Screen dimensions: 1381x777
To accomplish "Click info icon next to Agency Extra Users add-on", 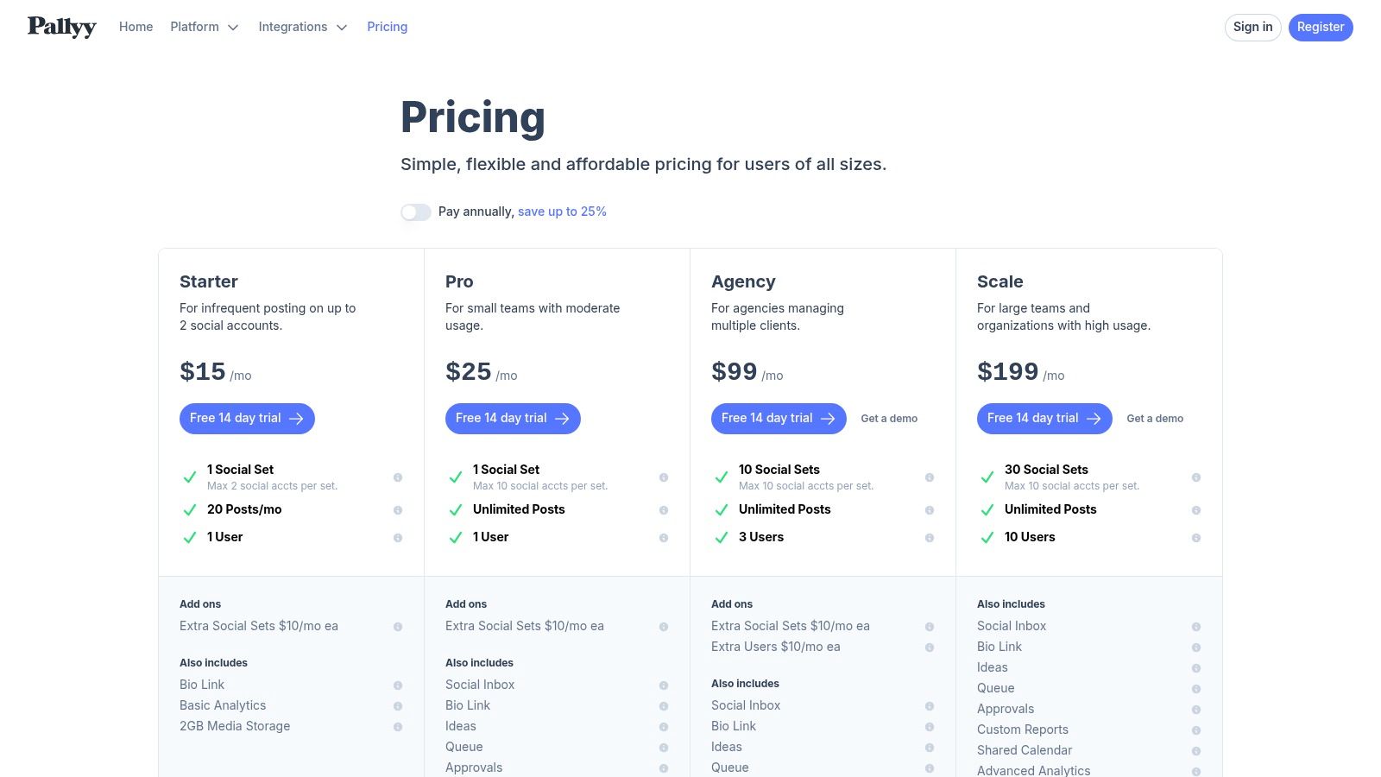I will tap(930, 647).
